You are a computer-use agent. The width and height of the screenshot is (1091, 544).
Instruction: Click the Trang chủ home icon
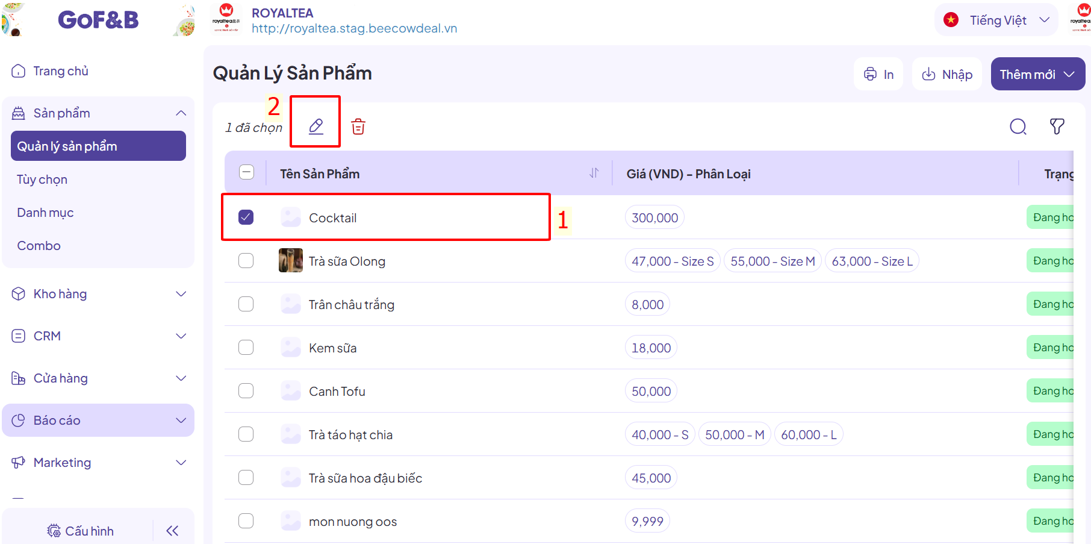coord(19,71)
